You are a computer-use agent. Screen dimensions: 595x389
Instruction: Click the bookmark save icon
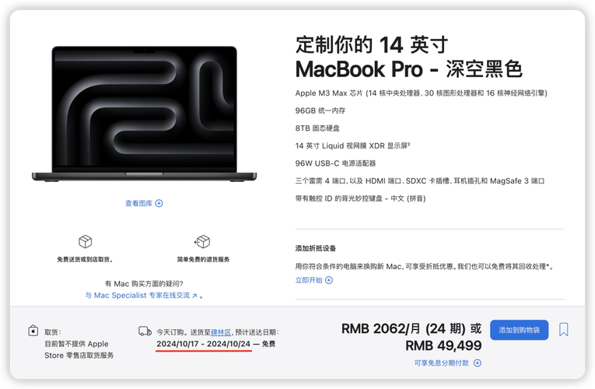(564, 329)
